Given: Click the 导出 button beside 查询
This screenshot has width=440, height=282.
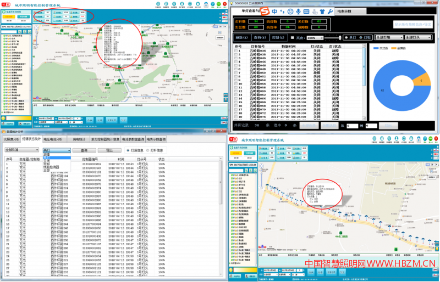Looking at the screenshot, I should pyautogui.click(x=109, y=150).
